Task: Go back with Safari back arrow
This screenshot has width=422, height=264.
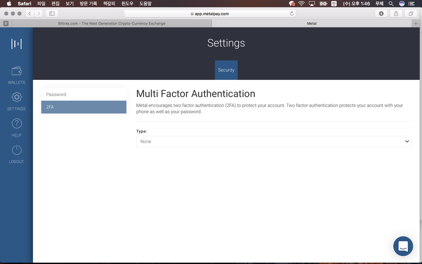Action: tap(30, 14)
